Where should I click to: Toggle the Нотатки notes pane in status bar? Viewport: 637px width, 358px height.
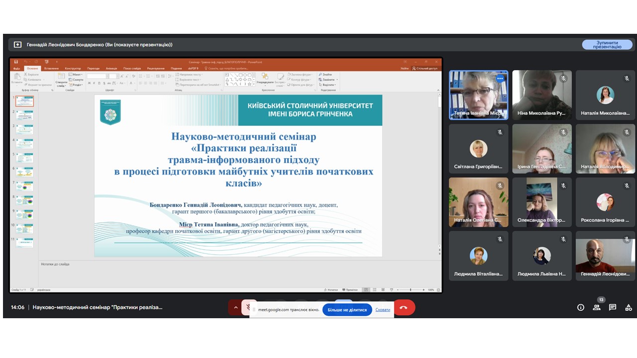[331, 289]
